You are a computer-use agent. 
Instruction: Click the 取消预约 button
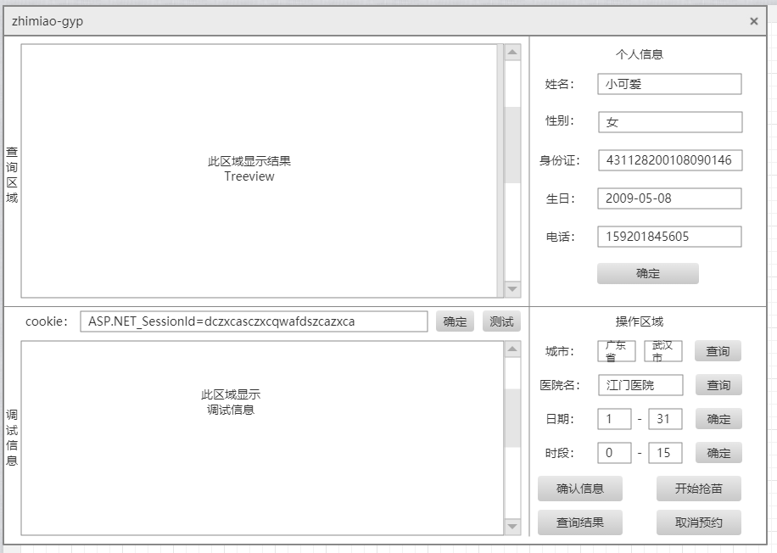pyautogui.click(x=697, y=522)
